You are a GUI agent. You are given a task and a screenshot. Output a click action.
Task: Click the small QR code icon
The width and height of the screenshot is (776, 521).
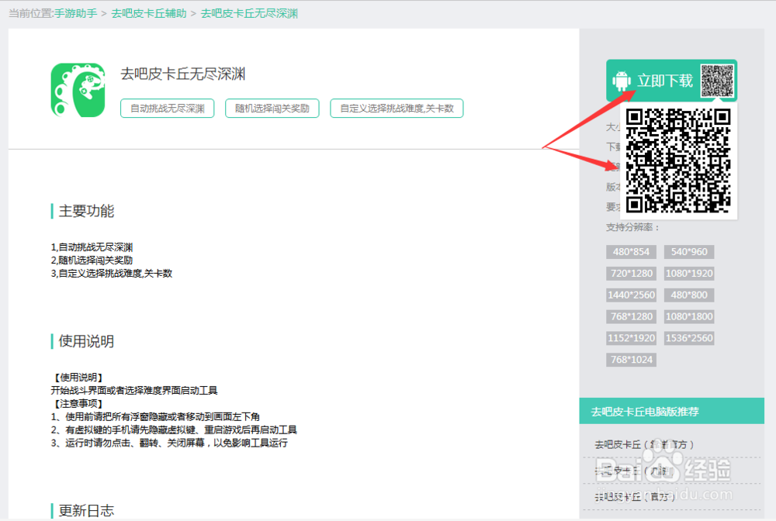(x=717, y=81)
